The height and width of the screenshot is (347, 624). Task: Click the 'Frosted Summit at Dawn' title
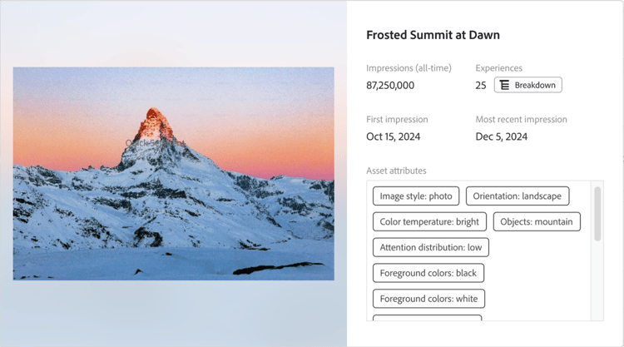(x=433, y=35)
